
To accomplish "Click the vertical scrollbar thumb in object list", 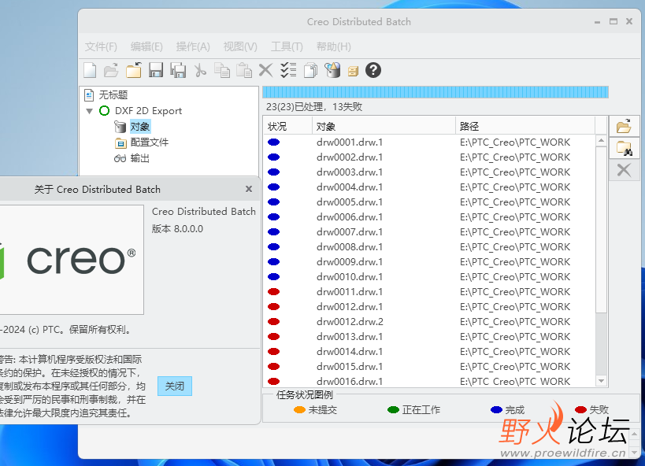I will click(602, 228).
